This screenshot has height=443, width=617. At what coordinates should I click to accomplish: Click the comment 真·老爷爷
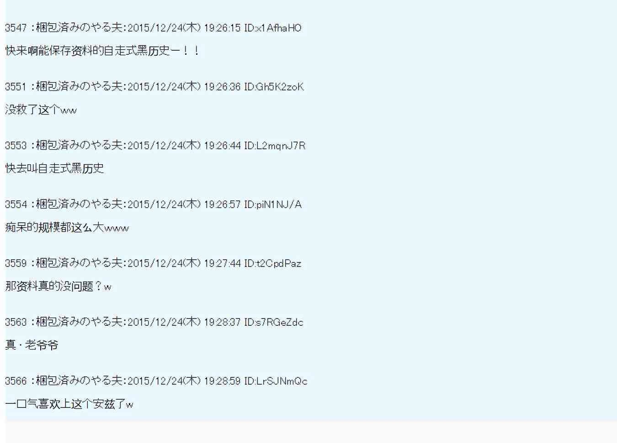pyautogui.click(x=32, y=345)
